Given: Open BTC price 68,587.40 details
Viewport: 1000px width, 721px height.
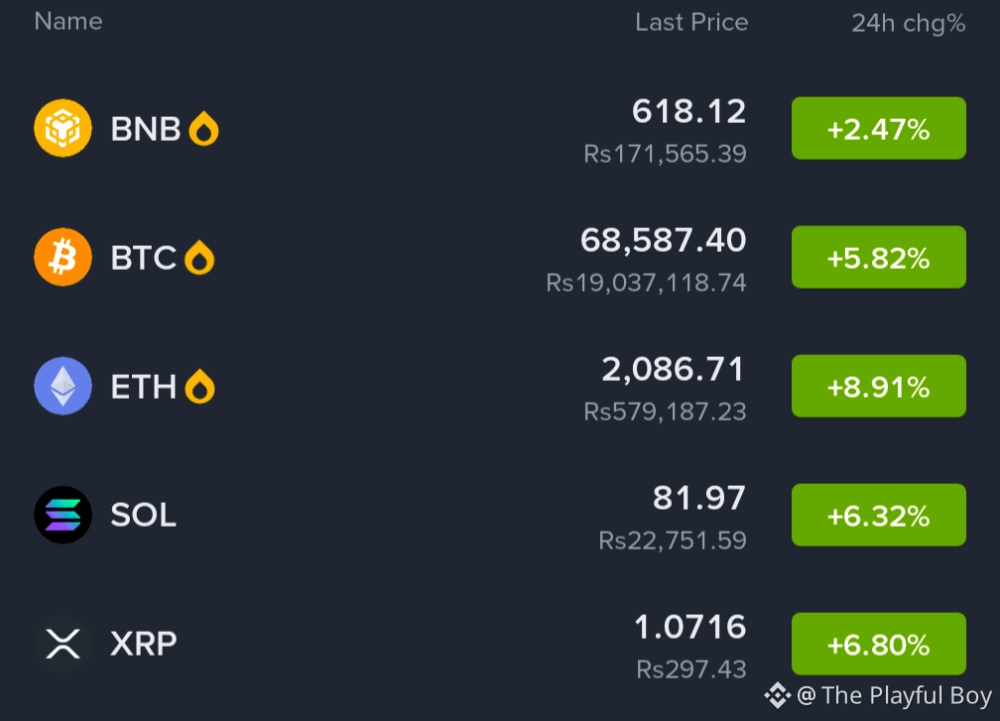Looking at the screenshot, I should (663, 240).
